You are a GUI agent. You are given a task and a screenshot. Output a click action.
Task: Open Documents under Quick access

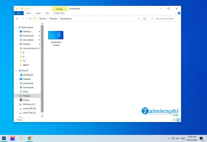(x=28, y=40)
